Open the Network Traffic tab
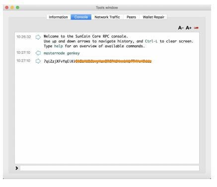The height and width of the screenshot is (187, 217). click(107, 17)
